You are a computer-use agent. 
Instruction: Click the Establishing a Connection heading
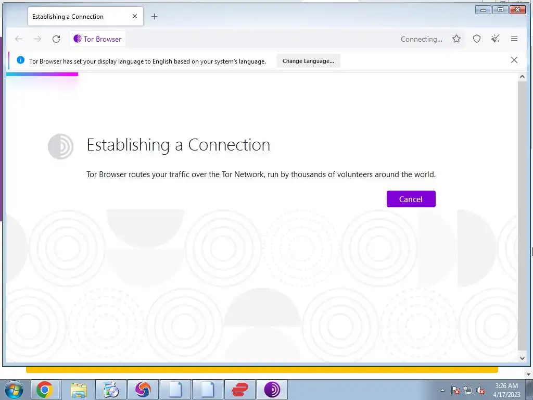pyautogui.click(x=179, y=145)
